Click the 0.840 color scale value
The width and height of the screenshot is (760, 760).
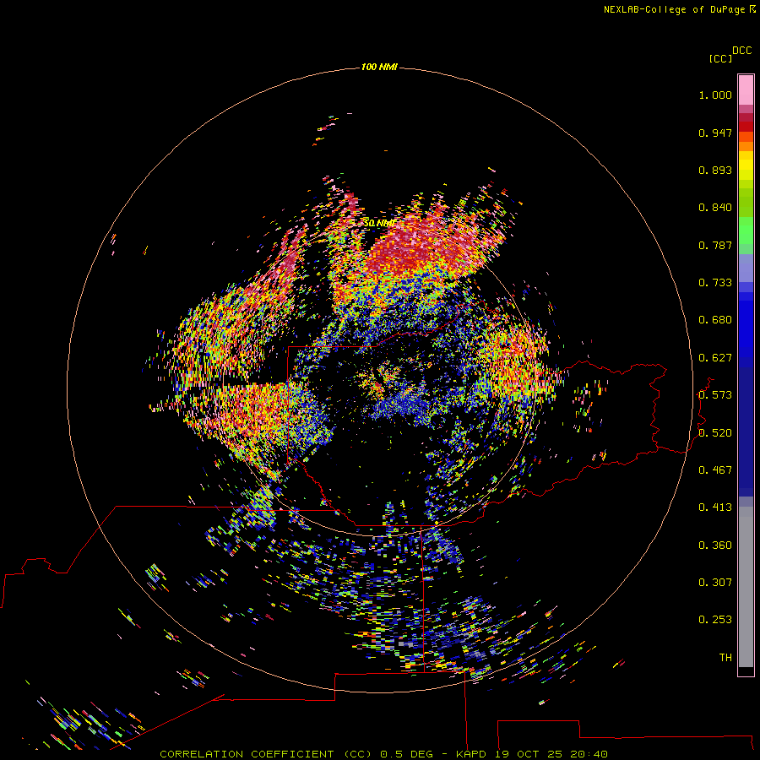click(x=715, y=208)
